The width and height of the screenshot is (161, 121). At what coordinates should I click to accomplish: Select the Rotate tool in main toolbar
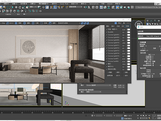click(20, 7)
